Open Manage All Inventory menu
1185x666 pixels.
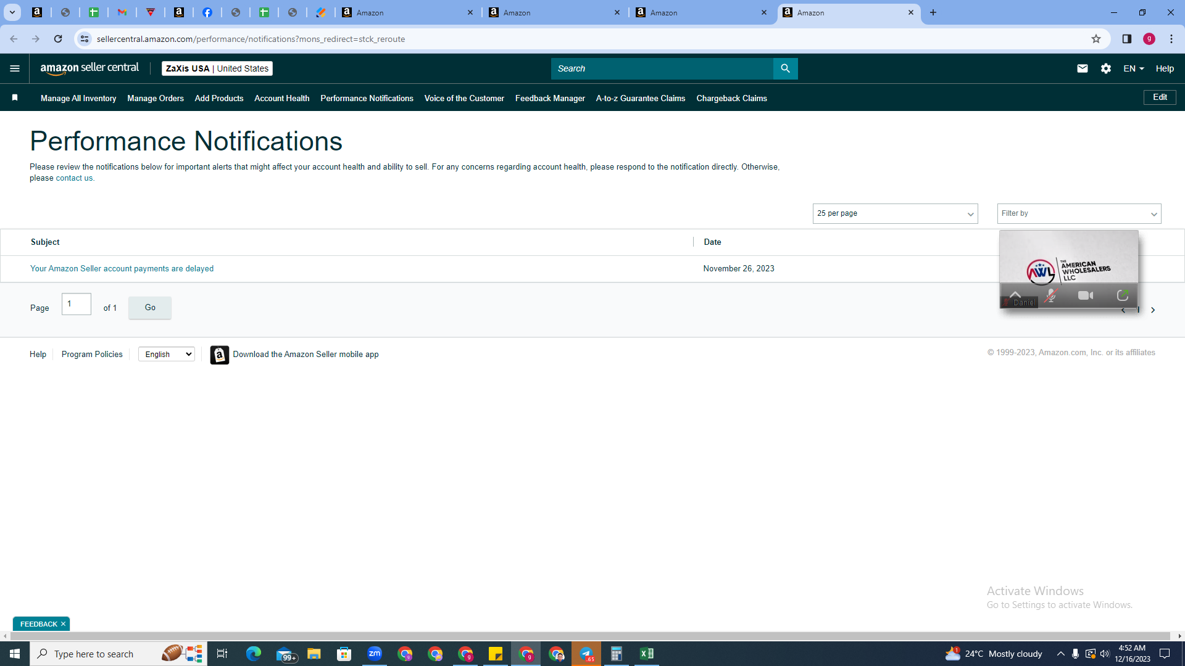(x=78, y=98)
